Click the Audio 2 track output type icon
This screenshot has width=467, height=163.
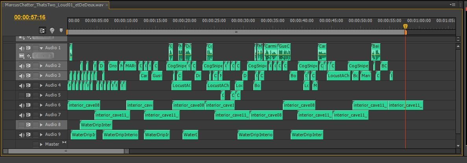(x=28, y=66)
